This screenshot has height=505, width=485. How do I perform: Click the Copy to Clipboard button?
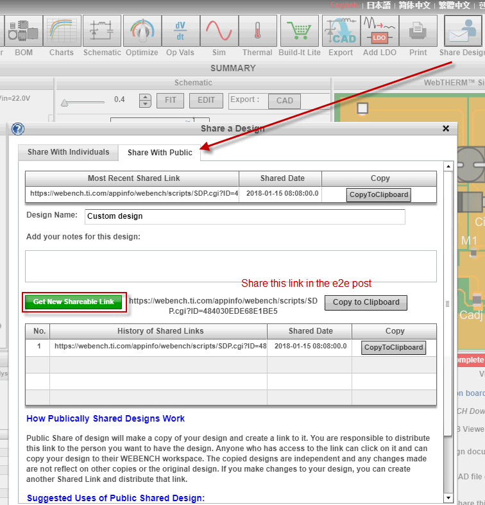tap(366, 302)
